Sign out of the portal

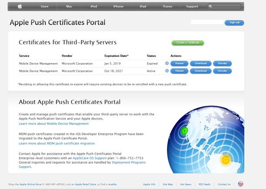pos(234,22)
